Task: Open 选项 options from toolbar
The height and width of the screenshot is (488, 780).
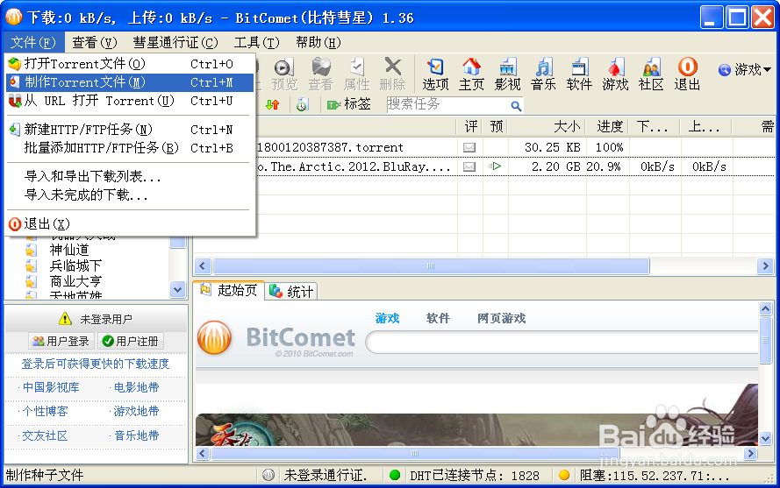Action: click(436, 74)
